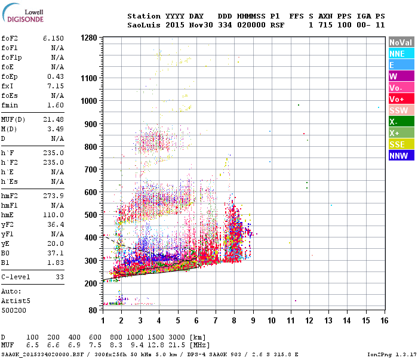Select the NNW blue legend swatch

click(x=401, y=156)
